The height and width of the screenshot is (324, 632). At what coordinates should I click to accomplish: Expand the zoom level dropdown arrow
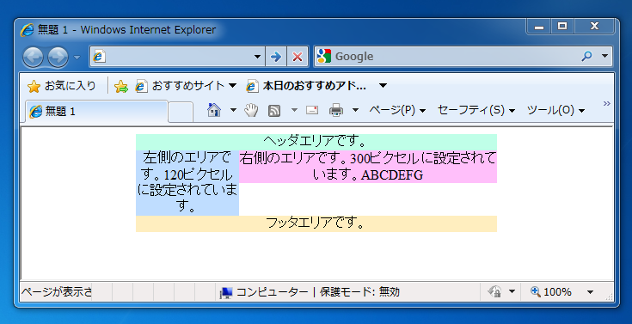[590, 291]
